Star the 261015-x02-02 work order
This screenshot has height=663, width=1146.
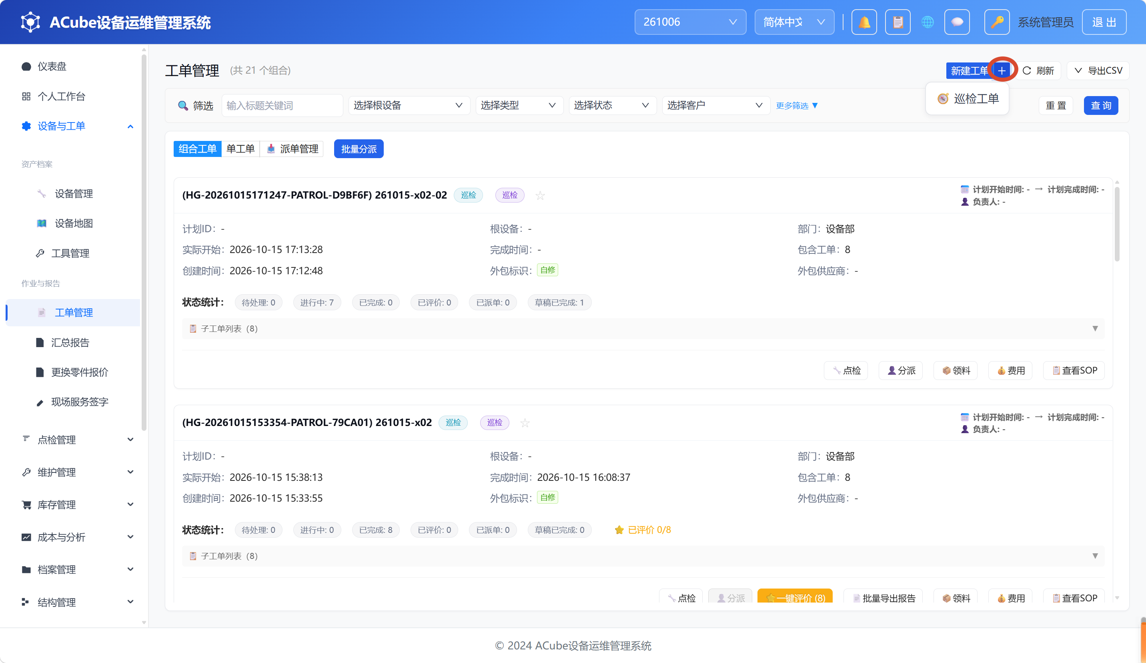click(x=540, y=195)
